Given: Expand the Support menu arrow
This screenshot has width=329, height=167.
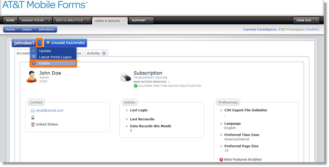Looking at the screenshot, I should [x=151, y=20].
